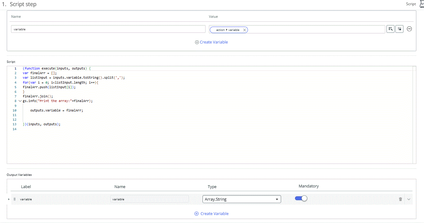Screen dimensions: 424x223
Task: Expand the output variable row triangle at left
Action: click(9, 199)
